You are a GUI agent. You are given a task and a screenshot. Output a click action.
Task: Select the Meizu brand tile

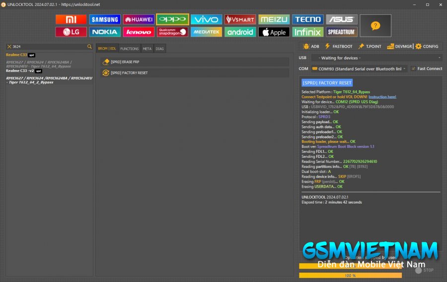[274, 19]
